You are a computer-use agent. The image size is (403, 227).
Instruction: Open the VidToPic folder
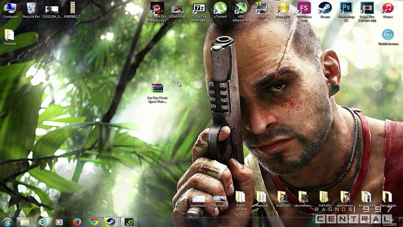(x=325, y=199)
